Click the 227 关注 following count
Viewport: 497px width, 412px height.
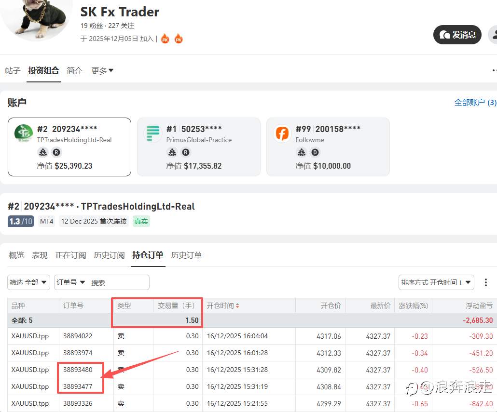(x=122, y=26)
